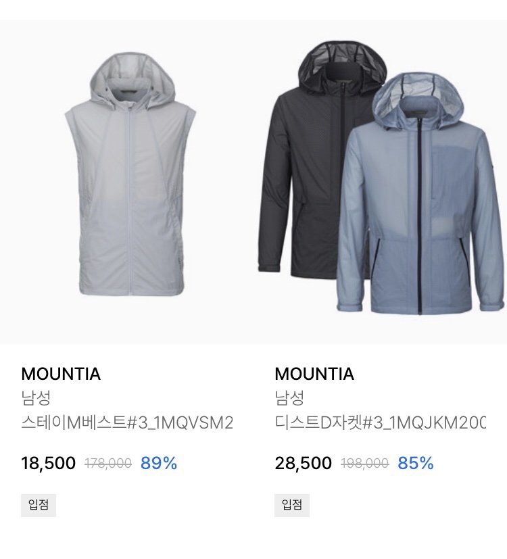This screenshot has height=559, width=507.
Task: Open the gray hooded vest product image
Action: pos(126,182)
